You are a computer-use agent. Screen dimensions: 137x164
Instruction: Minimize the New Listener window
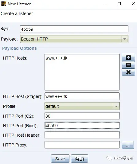coord(105,4)
